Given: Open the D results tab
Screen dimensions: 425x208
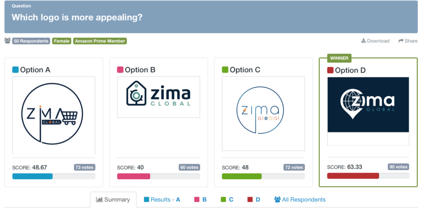Looking at the screenshot, I should pos(254,200).
